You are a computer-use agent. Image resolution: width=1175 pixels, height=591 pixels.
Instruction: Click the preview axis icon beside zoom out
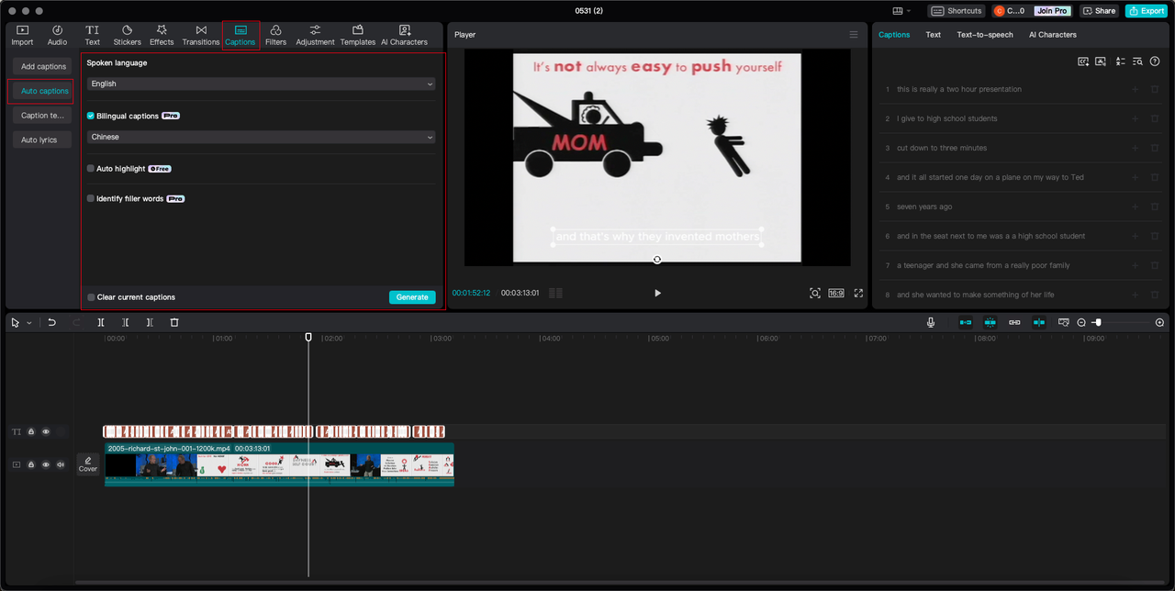click(x=1064, y=322)
